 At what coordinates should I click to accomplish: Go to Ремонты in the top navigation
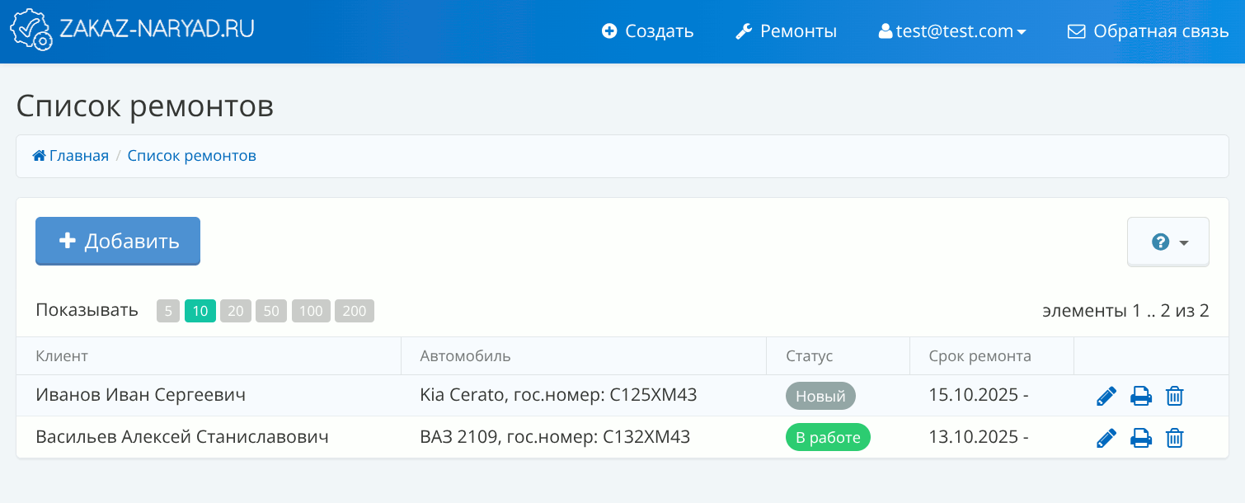786,31
